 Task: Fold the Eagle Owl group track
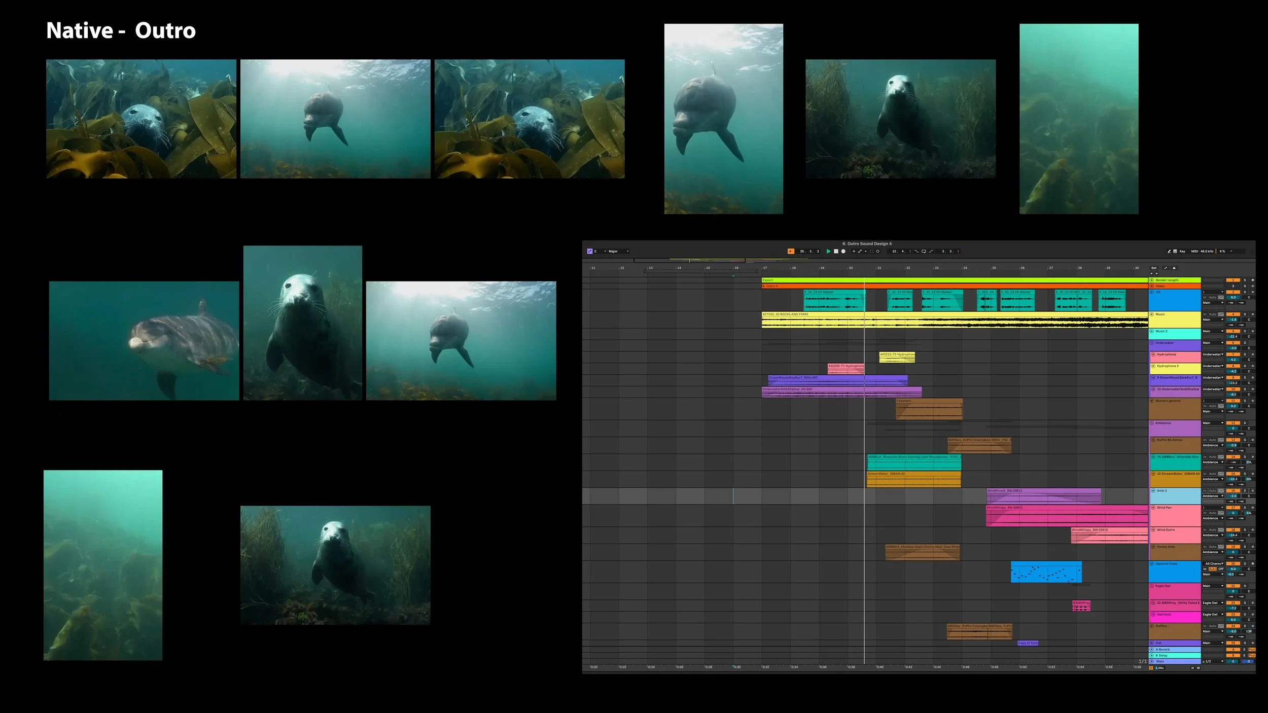point(1152,586)
